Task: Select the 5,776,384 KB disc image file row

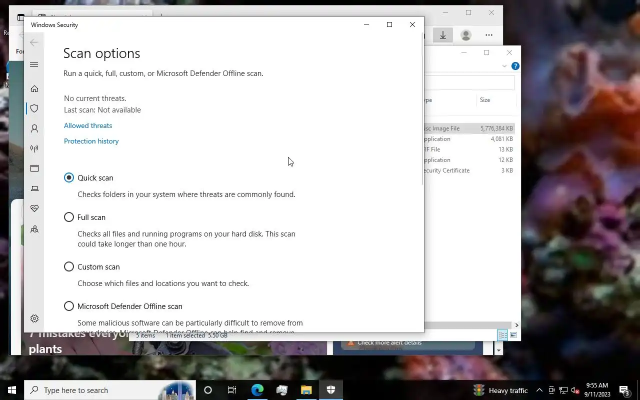Action: [469, 128]
